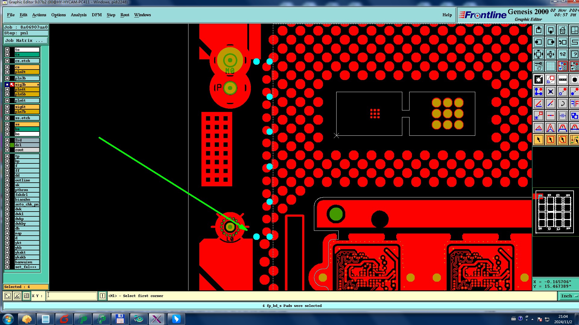Click the X delete feature tool
Image resolution: width=579 pixels, height=325 pixels.
[550, 92]
